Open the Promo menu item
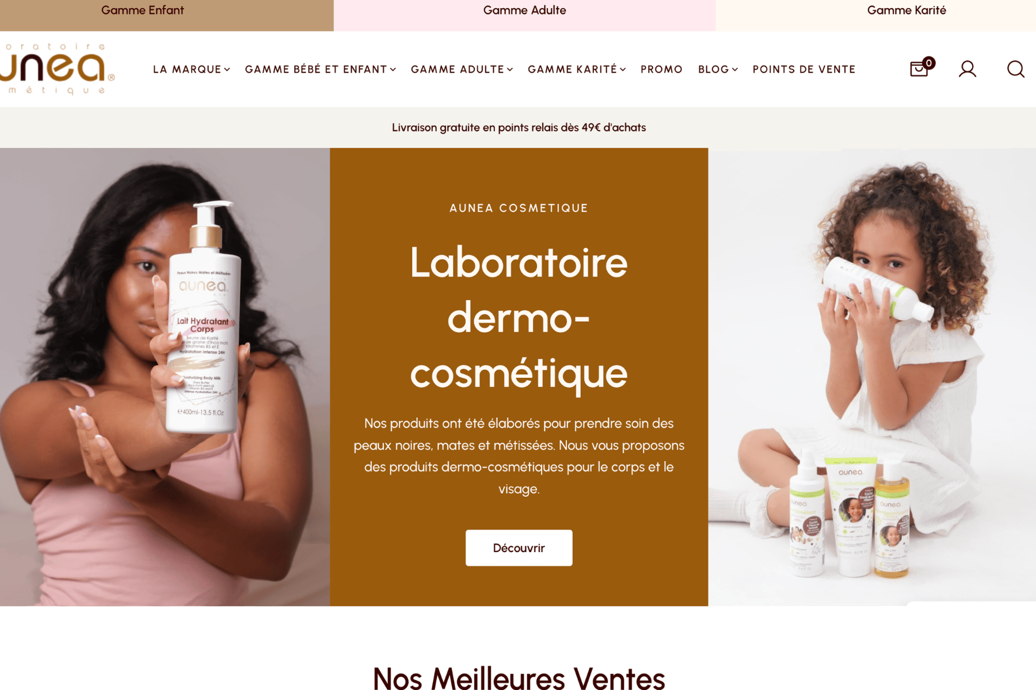The width and height of the screenshot is (1036, 690). [x=661, y=70]
